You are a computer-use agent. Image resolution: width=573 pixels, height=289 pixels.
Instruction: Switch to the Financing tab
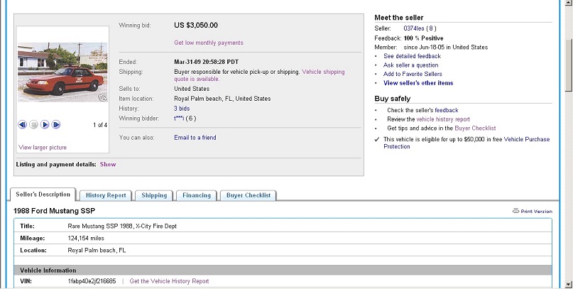pos(197,195)
